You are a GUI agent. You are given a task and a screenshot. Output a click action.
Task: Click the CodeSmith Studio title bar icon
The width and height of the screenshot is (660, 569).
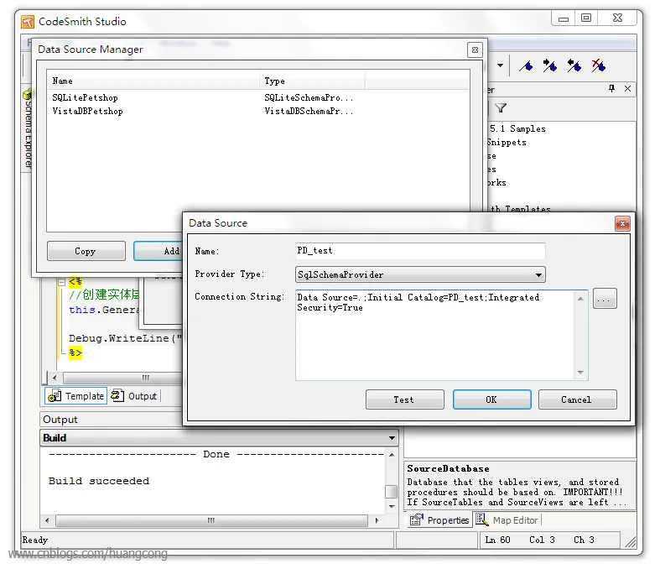coord(28,21)
